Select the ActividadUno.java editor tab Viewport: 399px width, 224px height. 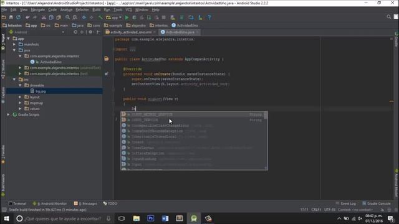[180, 32]
